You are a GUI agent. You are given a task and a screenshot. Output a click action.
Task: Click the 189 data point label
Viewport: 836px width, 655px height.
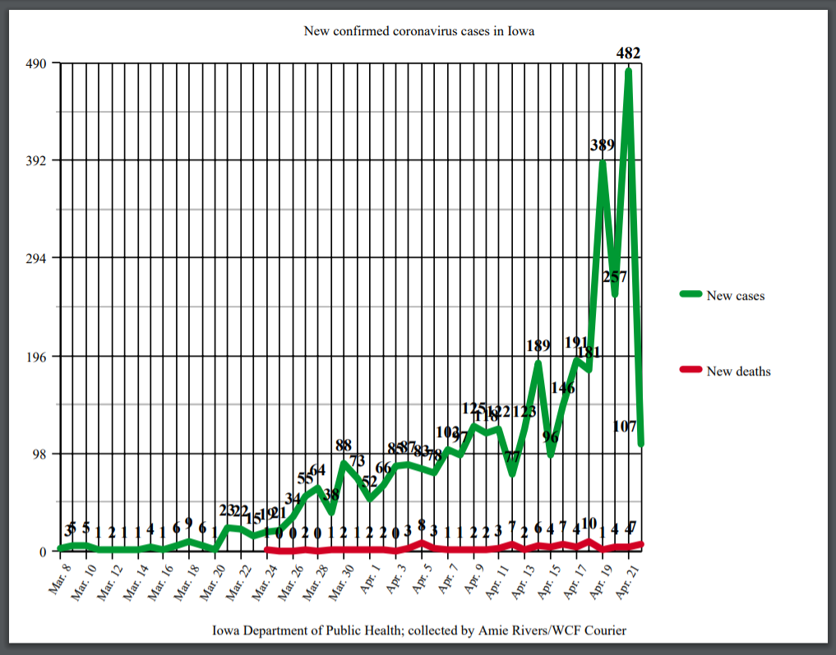(538, 346)
